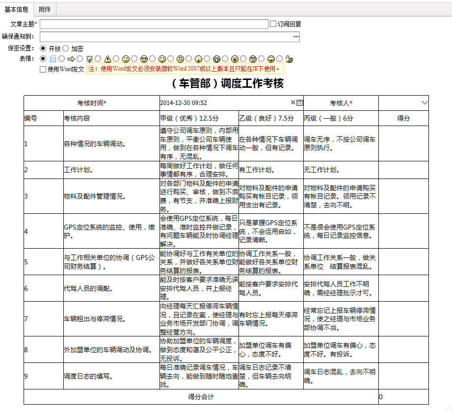The width and height of the screenshot is (452, 411).
Task: Click the 丙级（一般）6分 header
Action: (341, 118)
